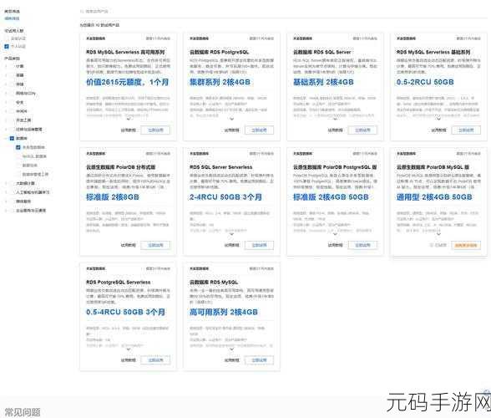
Task: Expand details chevron on 云数据库 RDS MySQL card
Action: click(x=232, y=349)
